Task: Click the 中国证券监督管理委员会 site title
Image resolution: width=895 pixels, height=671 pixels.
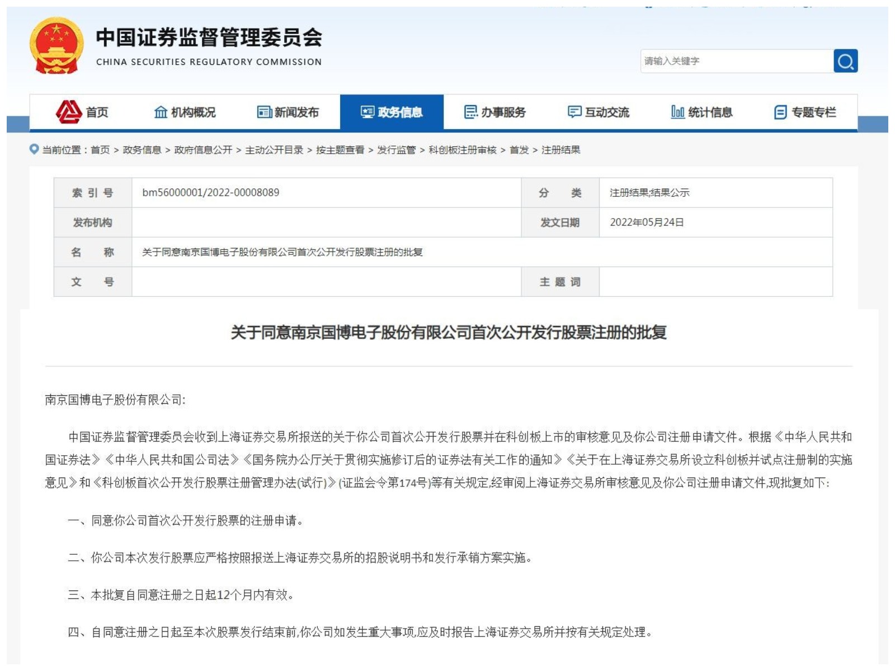Action: pyautogui.click(x=209, y=38)
